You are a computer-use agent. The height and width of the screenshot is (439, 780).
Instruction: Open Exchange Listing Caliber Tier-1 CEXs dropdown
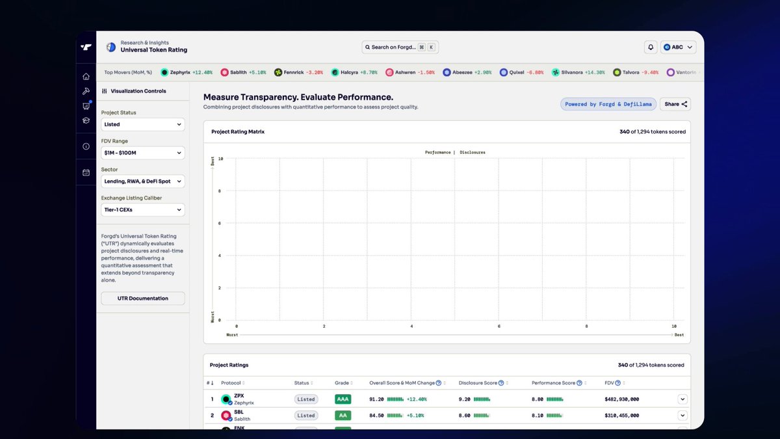[143, 209]
